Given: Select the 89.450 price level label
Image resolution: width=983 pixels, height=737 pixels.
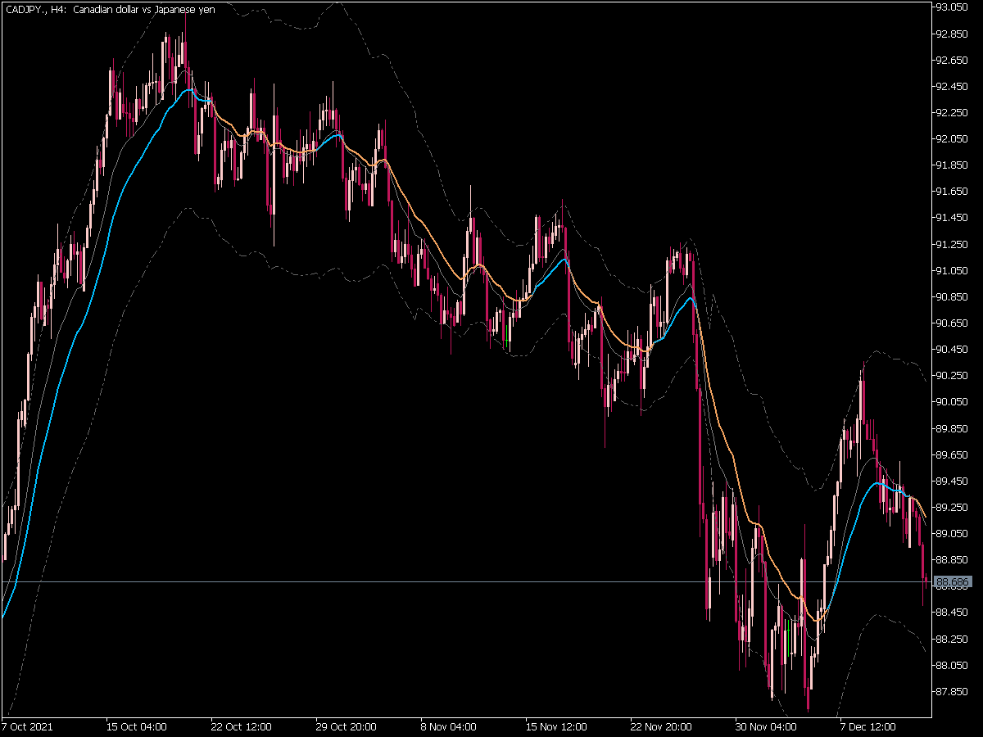Looking at the screenshot, I should [953, 480].
